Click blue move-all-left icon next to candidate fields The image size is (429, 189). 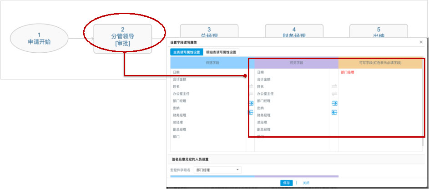[250, 112]
